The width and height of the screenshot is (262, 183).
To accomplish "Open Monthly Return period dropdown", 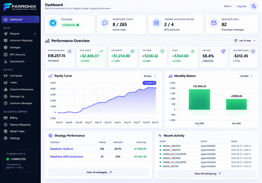I will [x=247, y=76].
